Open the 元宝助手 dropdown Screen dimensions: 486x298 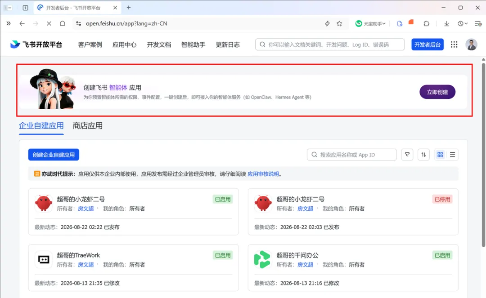(370, 23)
